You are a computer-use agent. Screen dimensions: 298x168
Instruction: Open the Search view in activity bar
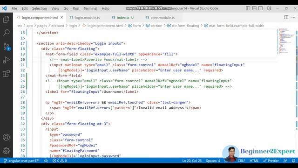click(6, 33)
